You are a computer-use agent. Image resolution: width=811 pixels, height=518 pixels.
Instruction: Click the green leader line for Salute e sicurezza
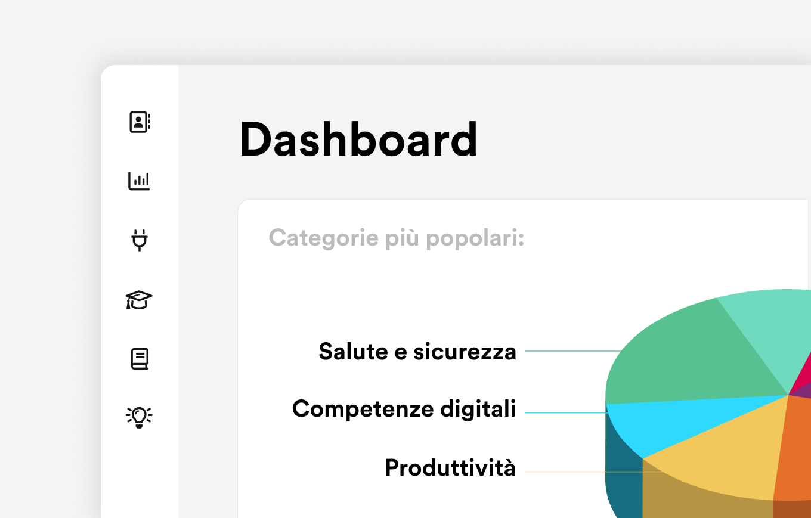pyautogui.click(x=574, y=351)
